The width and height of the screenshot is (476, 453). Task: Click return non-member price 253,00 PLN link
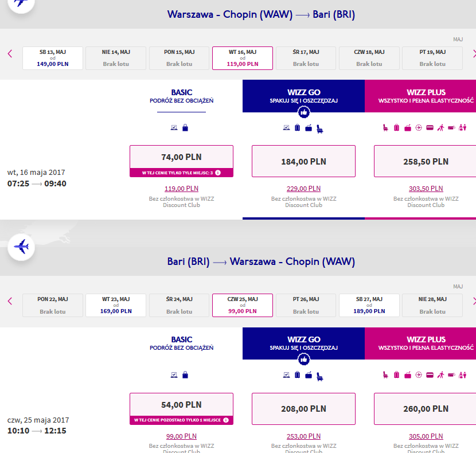click(303, 436)
